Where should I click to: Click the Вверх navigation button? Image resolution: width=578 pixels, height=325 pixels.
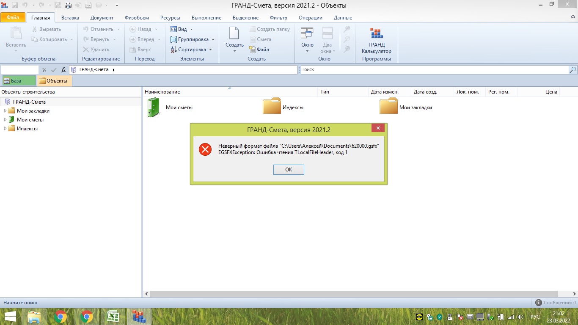(140, 50)
